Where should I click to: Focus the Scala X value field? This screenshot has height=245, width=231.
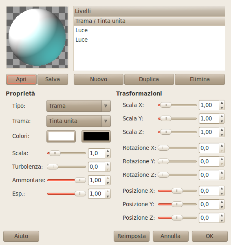click(x=209, y=105)
